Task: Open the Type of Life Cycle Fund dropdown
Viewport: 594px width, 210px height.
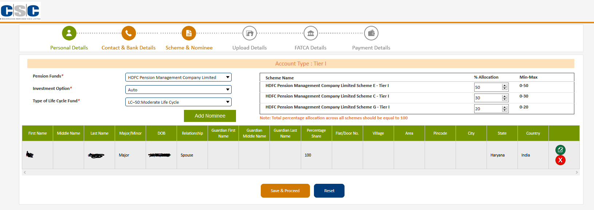Action: (178, 102)
